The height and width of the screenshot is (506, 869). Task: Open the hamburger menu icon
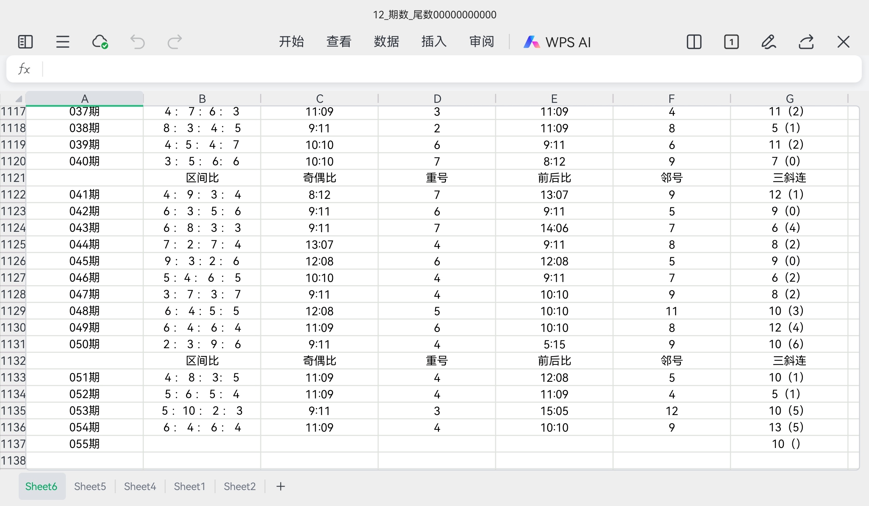pyautogui.click(x=63, y=42)
